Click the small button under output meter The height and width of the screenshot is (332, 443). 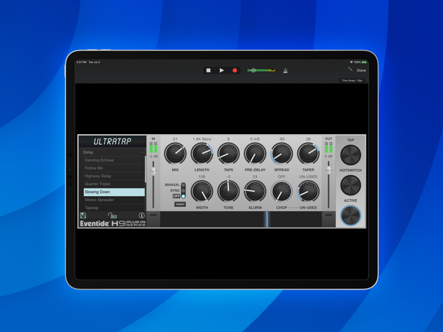(x=328, y=215)
